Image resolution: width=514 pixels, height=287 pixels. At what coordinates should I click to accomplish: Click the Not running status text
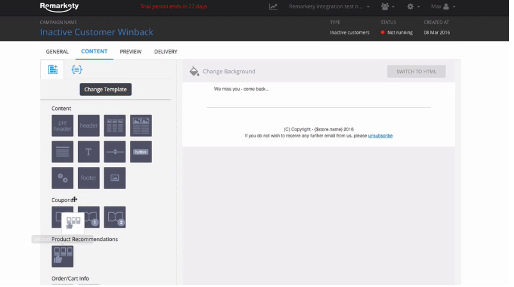[x=400, y=33]
